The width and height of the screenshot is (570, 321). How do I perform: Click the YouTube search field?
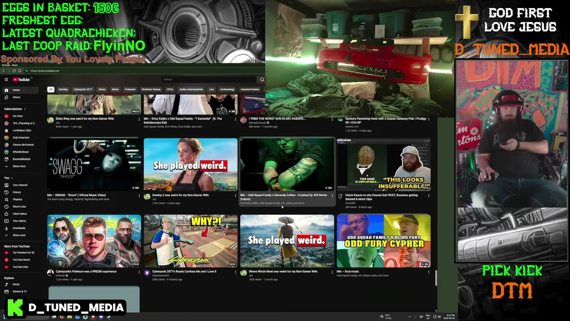click(x=209, y=79)
